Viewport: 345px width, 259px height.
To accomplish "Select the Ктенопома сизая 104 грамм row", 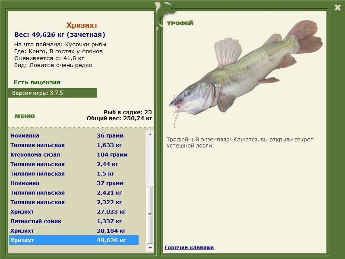I will (x=74, y=155).
